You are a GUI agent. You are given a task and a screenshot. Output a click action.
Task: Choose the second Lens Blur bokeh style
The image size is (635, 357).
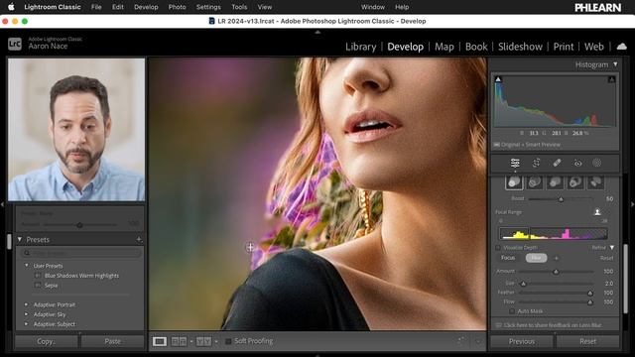pos(534,182)
